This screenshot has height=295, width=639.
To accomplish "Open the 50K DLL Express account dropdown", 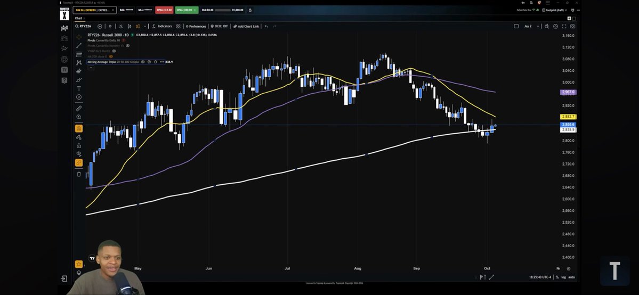I will pos(94,10).
